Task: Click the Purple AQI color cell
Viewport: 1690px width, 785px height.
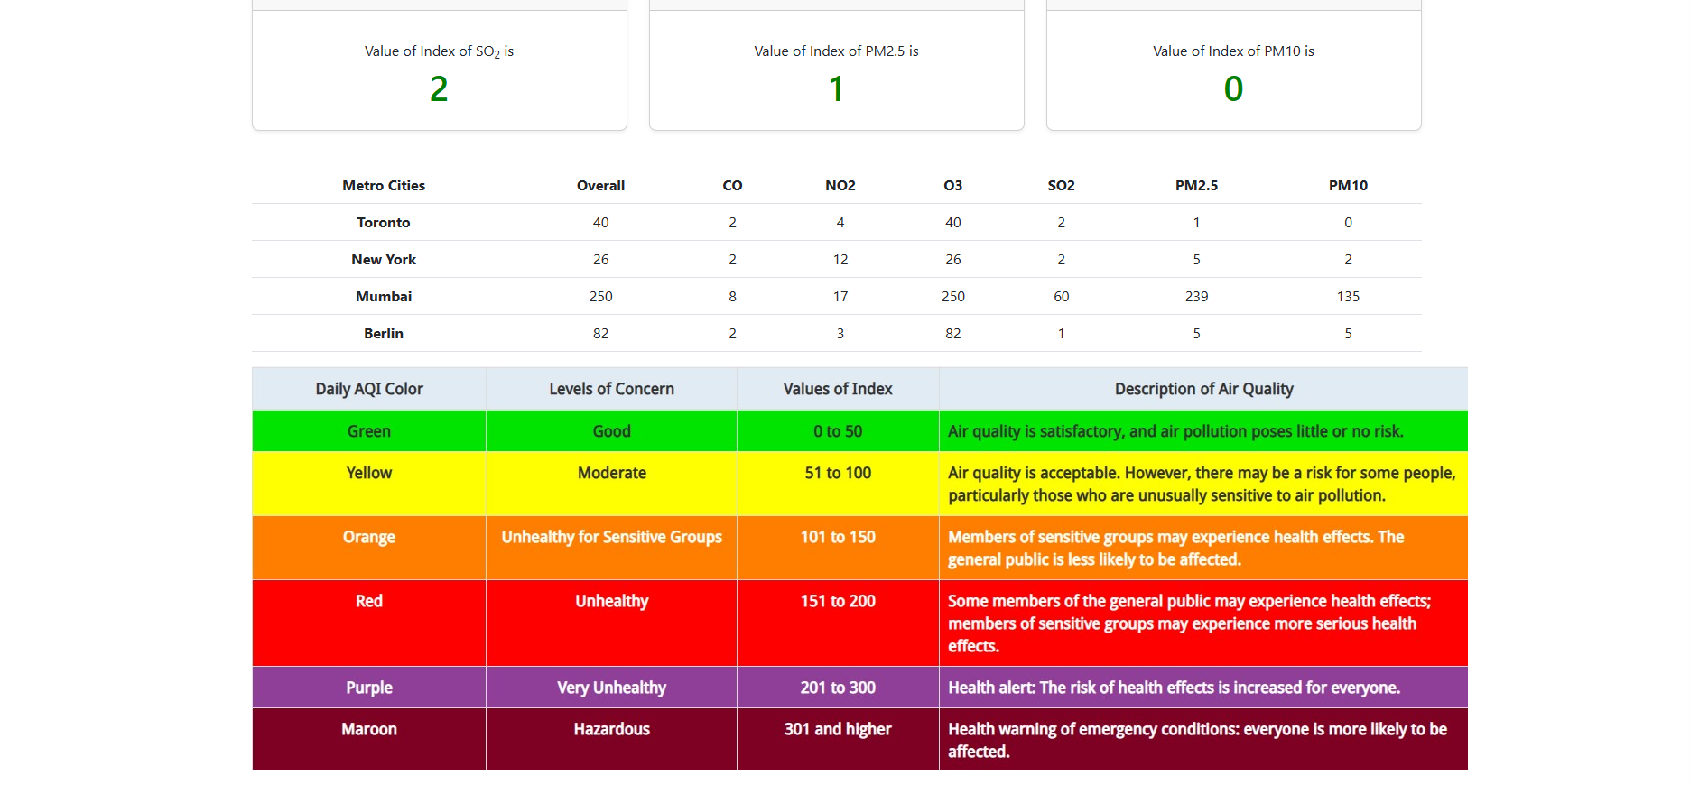Action: 369,688
